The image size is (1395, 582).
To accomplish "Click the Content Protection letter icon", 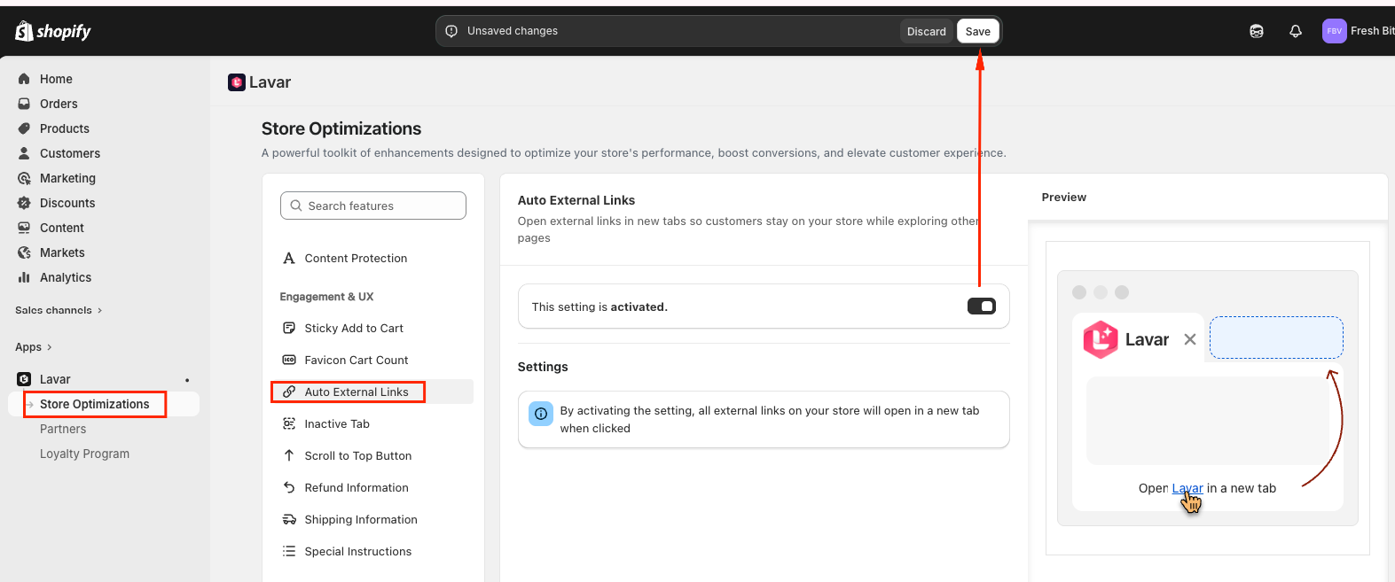I will [289, 258].
